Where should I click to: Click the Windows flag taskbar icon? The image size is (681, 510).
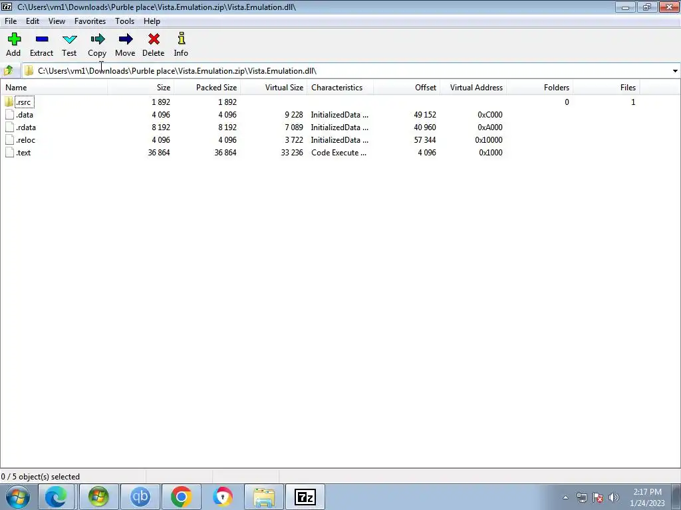98,497
